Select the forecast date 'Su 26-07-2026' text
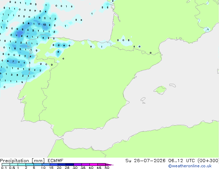 pos(145,161)
